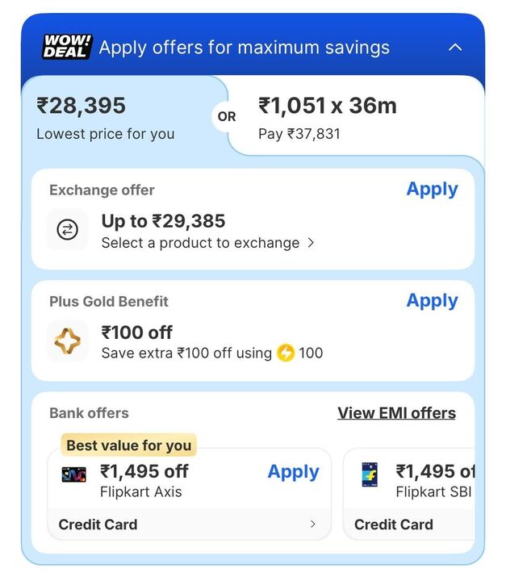Open the Flipkart Axis Credit Card chevron
Screen dimensions: 506x581
[313, 525]
